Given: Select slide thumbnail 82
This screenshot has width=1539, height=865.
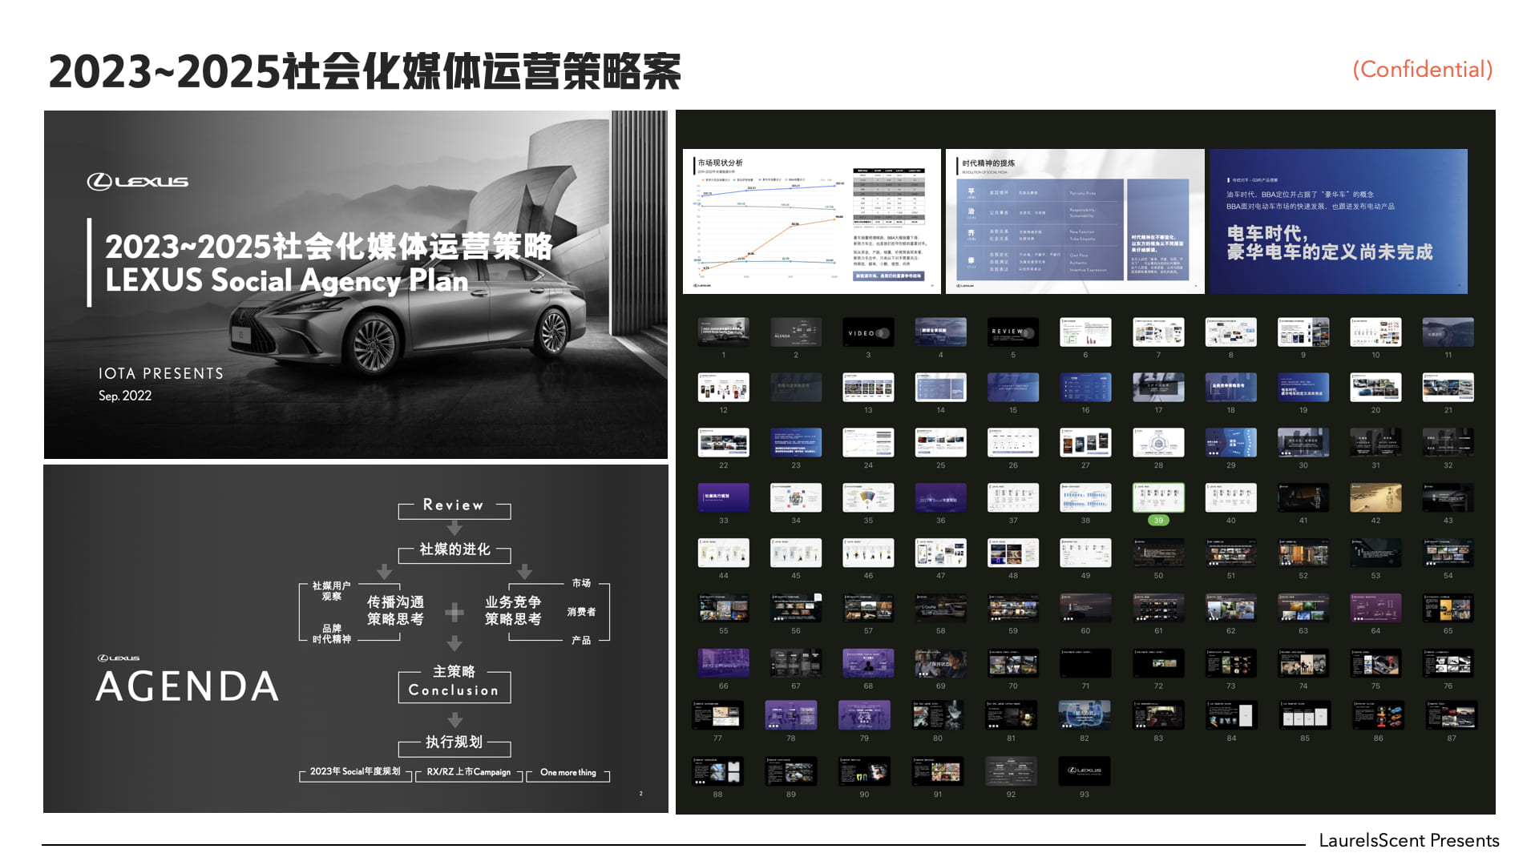Looking at the screenshot, I should coord(1085,715).
